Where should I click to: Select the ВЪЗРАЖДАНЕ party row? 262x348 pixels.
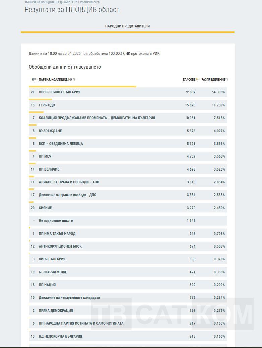click(x=128, y=131)
